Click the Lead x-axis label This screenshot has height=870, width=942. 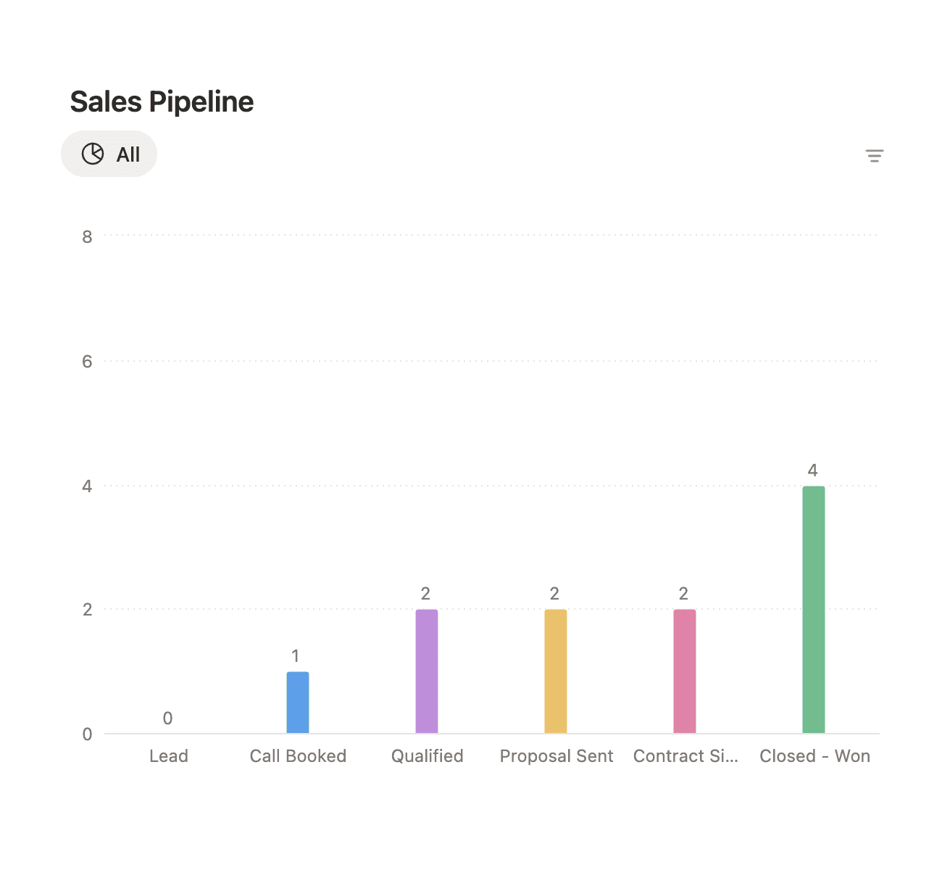169,756
